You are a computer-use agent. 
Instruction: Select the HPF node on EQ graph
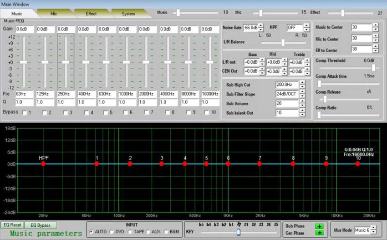pos(43,164)
